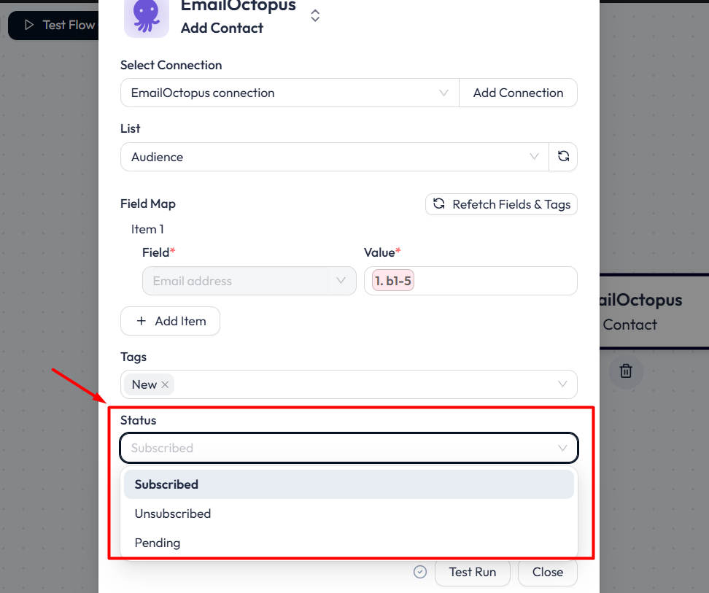Refresh the Audience list options

(x=562, y=156)
